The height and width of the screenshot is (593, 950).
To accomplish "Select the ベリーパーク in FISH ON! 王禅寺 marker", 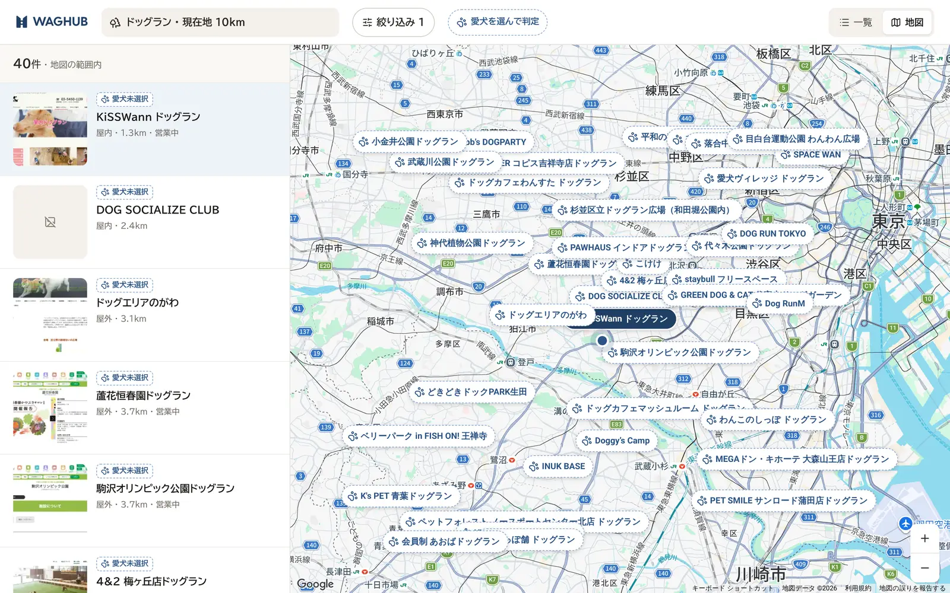I will tap(418, 436).
